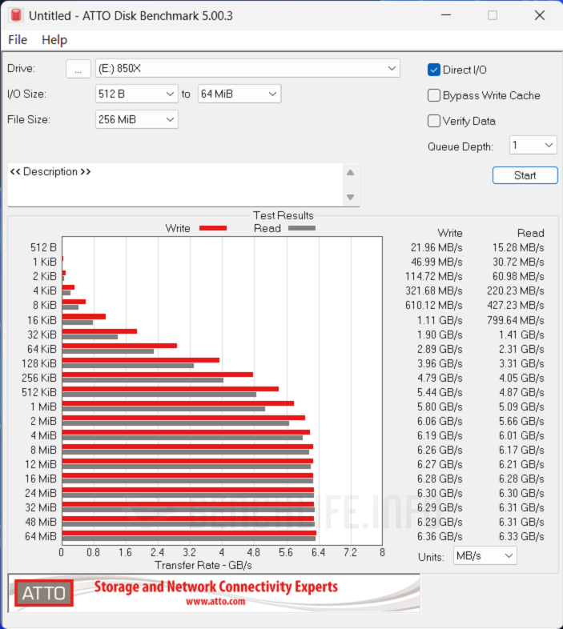This screenshot has height=629, width=563.
Task: Click the 2 MiB read value 5.66 GB/s
Action: click(521, 421)
